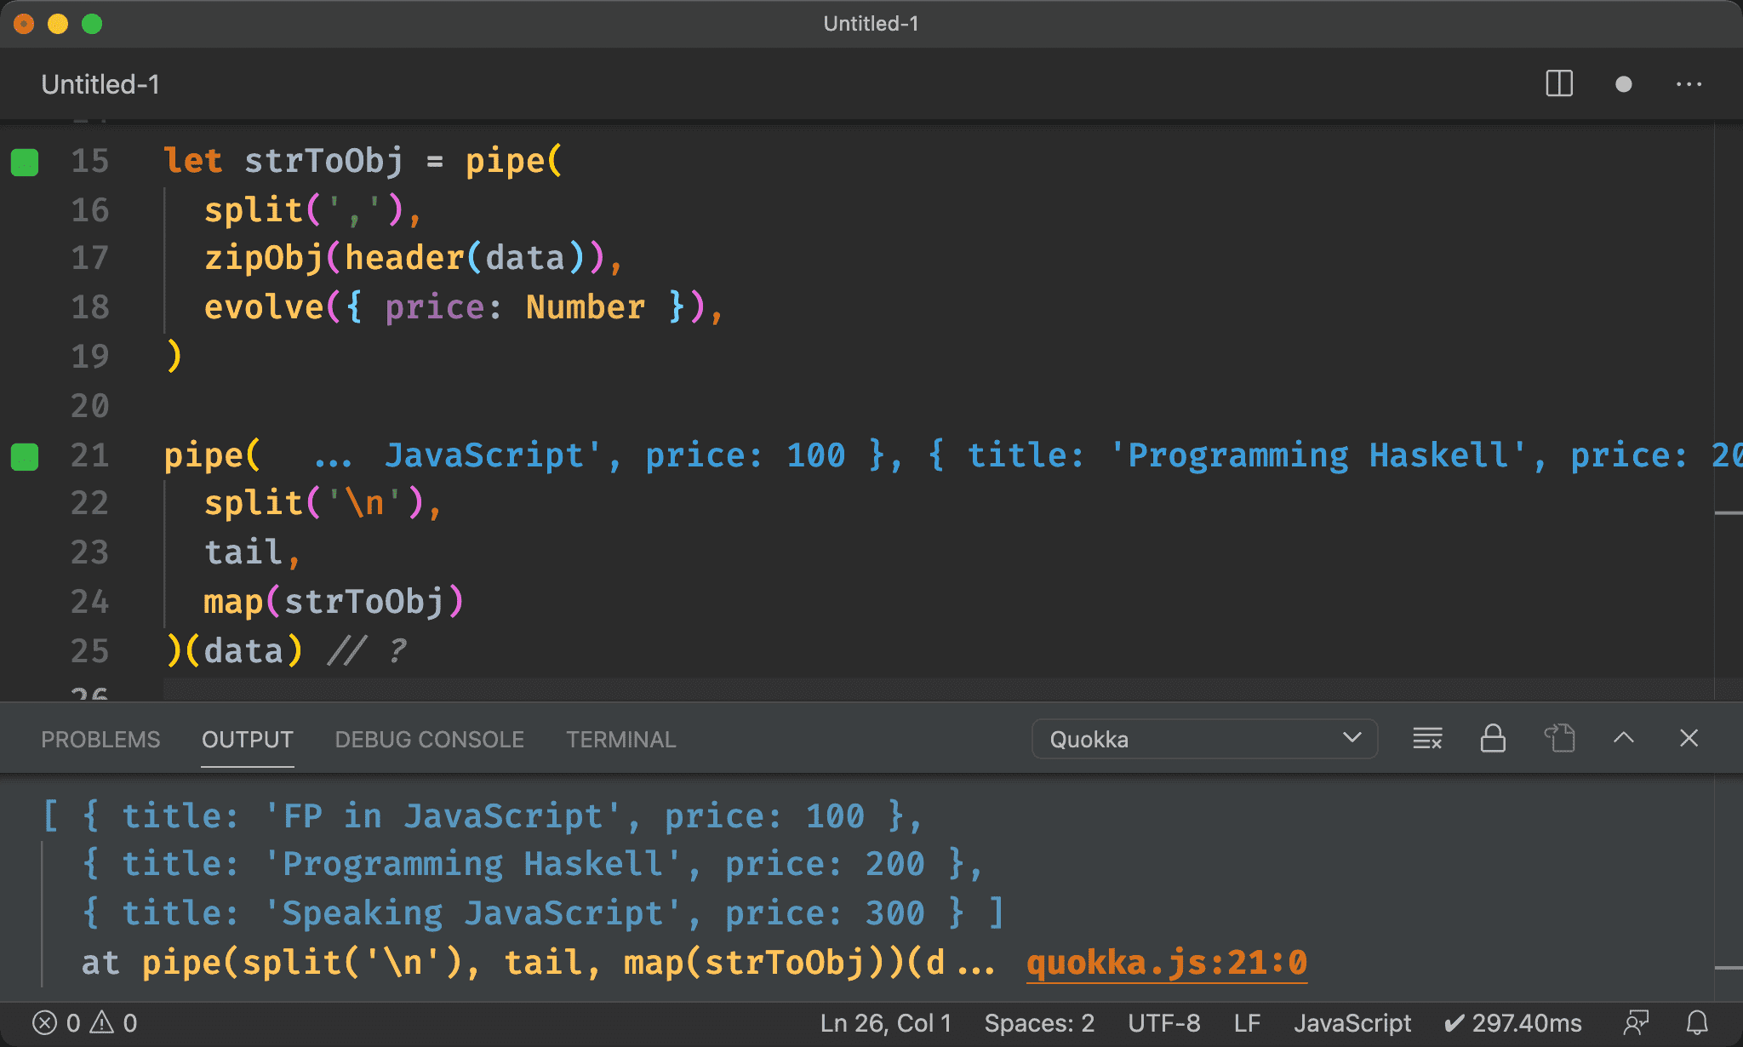This screenshot has height=1047, width=1743.
Task: Click 'header(data)' on line 17
Action: click(x=465, y=258)
